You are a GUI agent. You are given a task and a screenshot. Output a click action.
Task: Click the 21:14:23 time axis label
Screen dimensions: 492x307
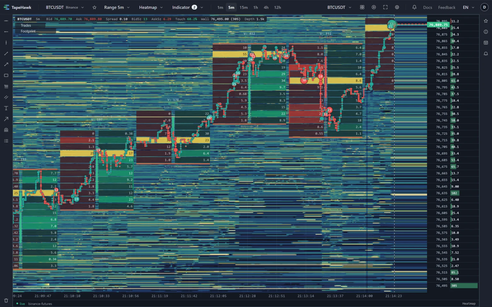point(394,296)
